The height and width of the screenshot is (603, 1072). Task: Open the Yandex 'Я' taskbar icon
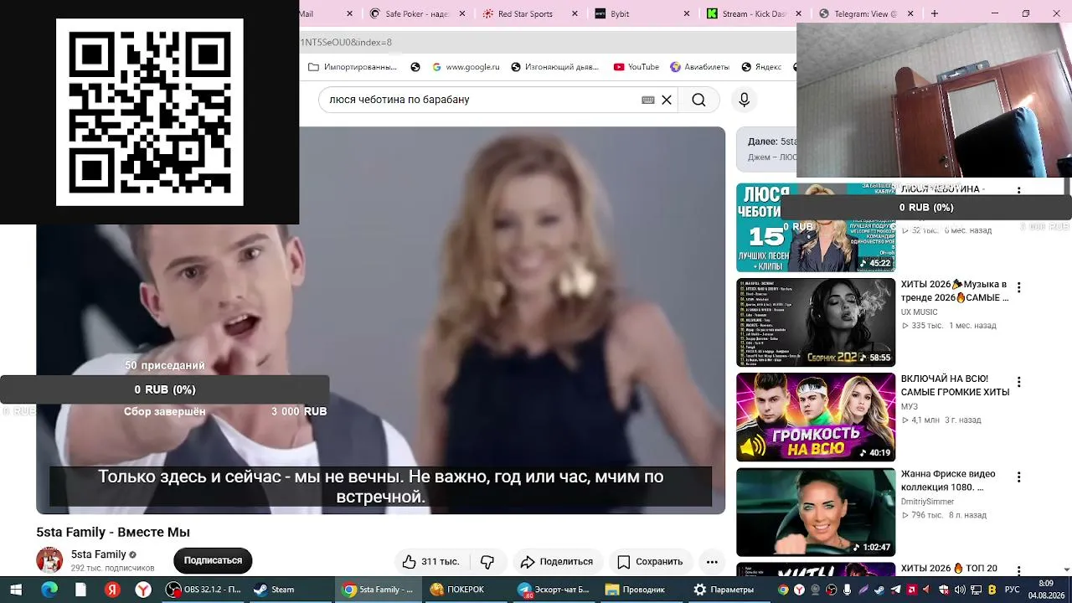click(x=112, y=590)
